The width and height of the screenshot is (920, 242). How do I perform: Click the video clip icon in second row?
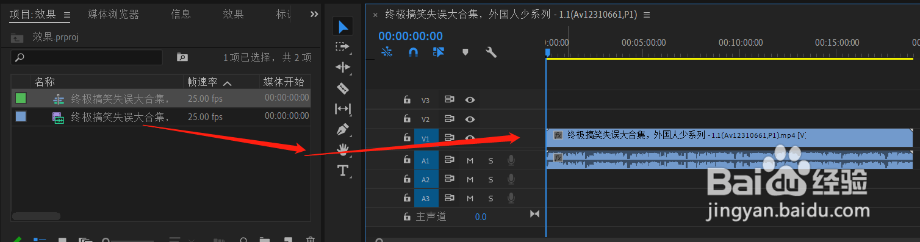[59, 117]
